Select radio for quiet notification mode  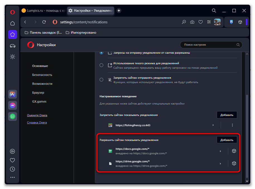tap(101, 65)
